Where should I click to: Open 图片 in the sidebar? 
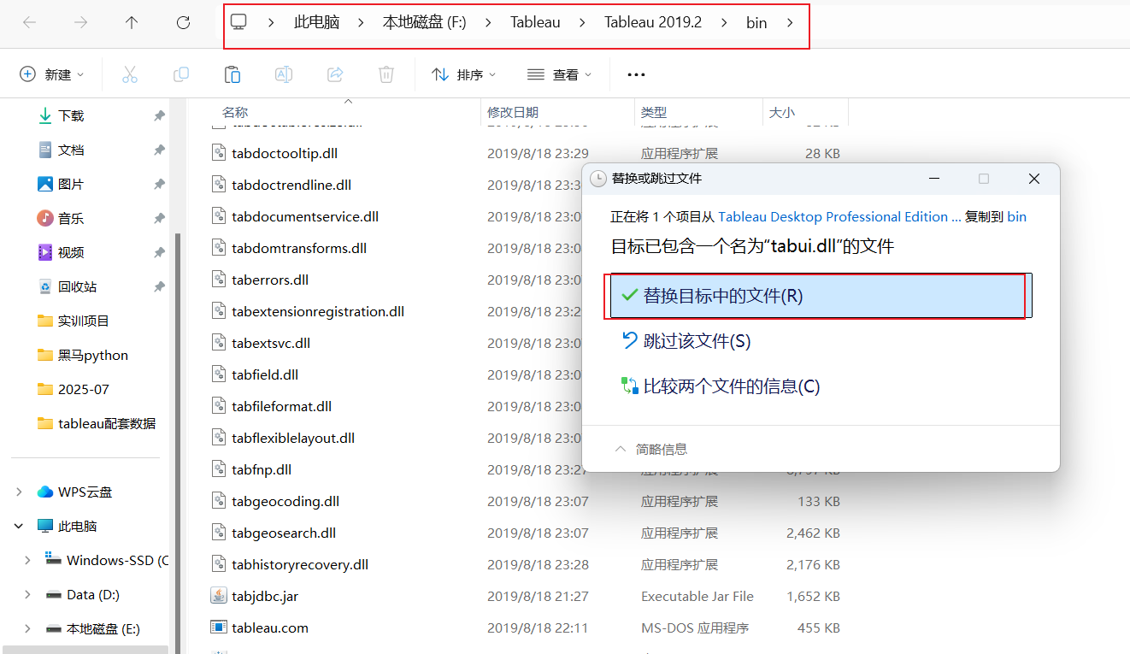click(x=71, y=184)
